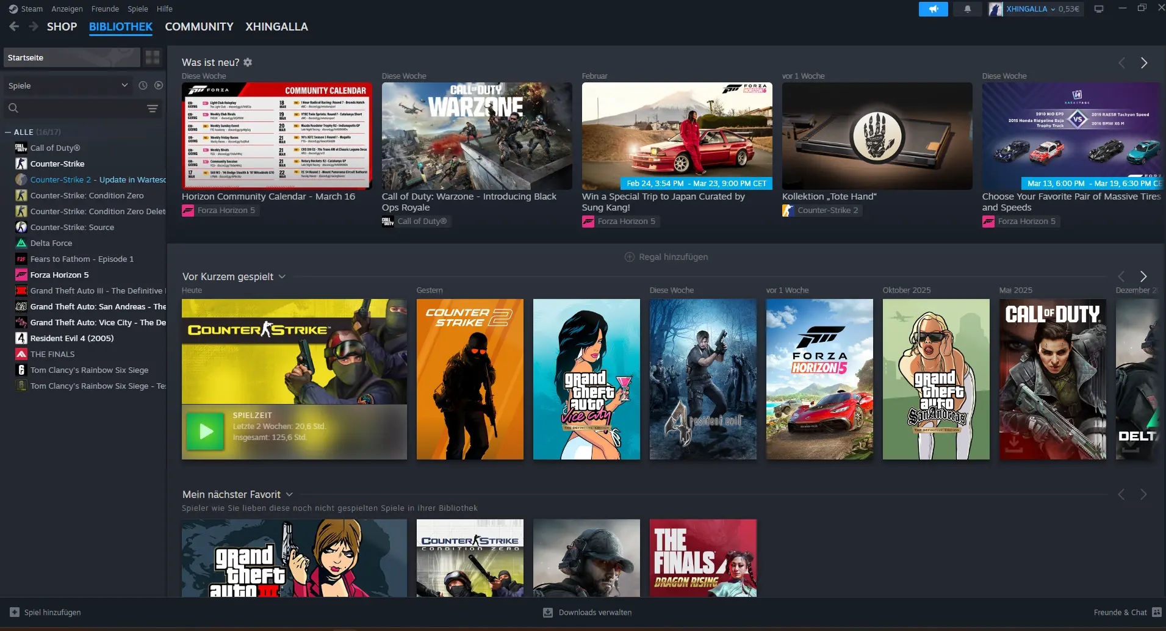Click the Forza Horizon 5 tag under Community Calendar
Screen dimensions: 1166x631
(220, 211)
